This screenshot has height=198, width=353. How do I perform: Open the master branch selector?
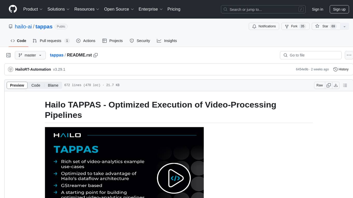[30, 55]
